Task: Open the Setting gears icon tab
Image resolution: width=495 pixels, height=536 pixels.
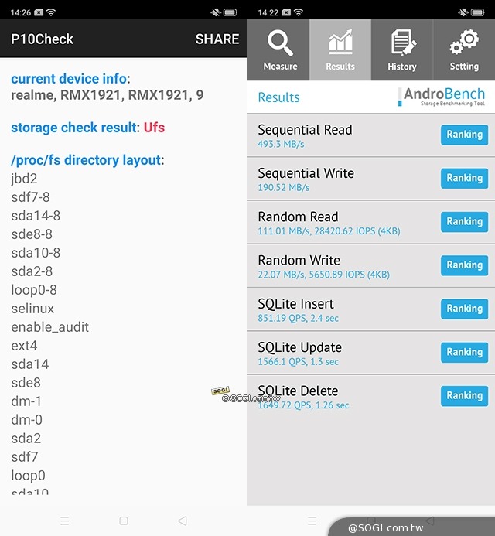Action: coord(464,50)
